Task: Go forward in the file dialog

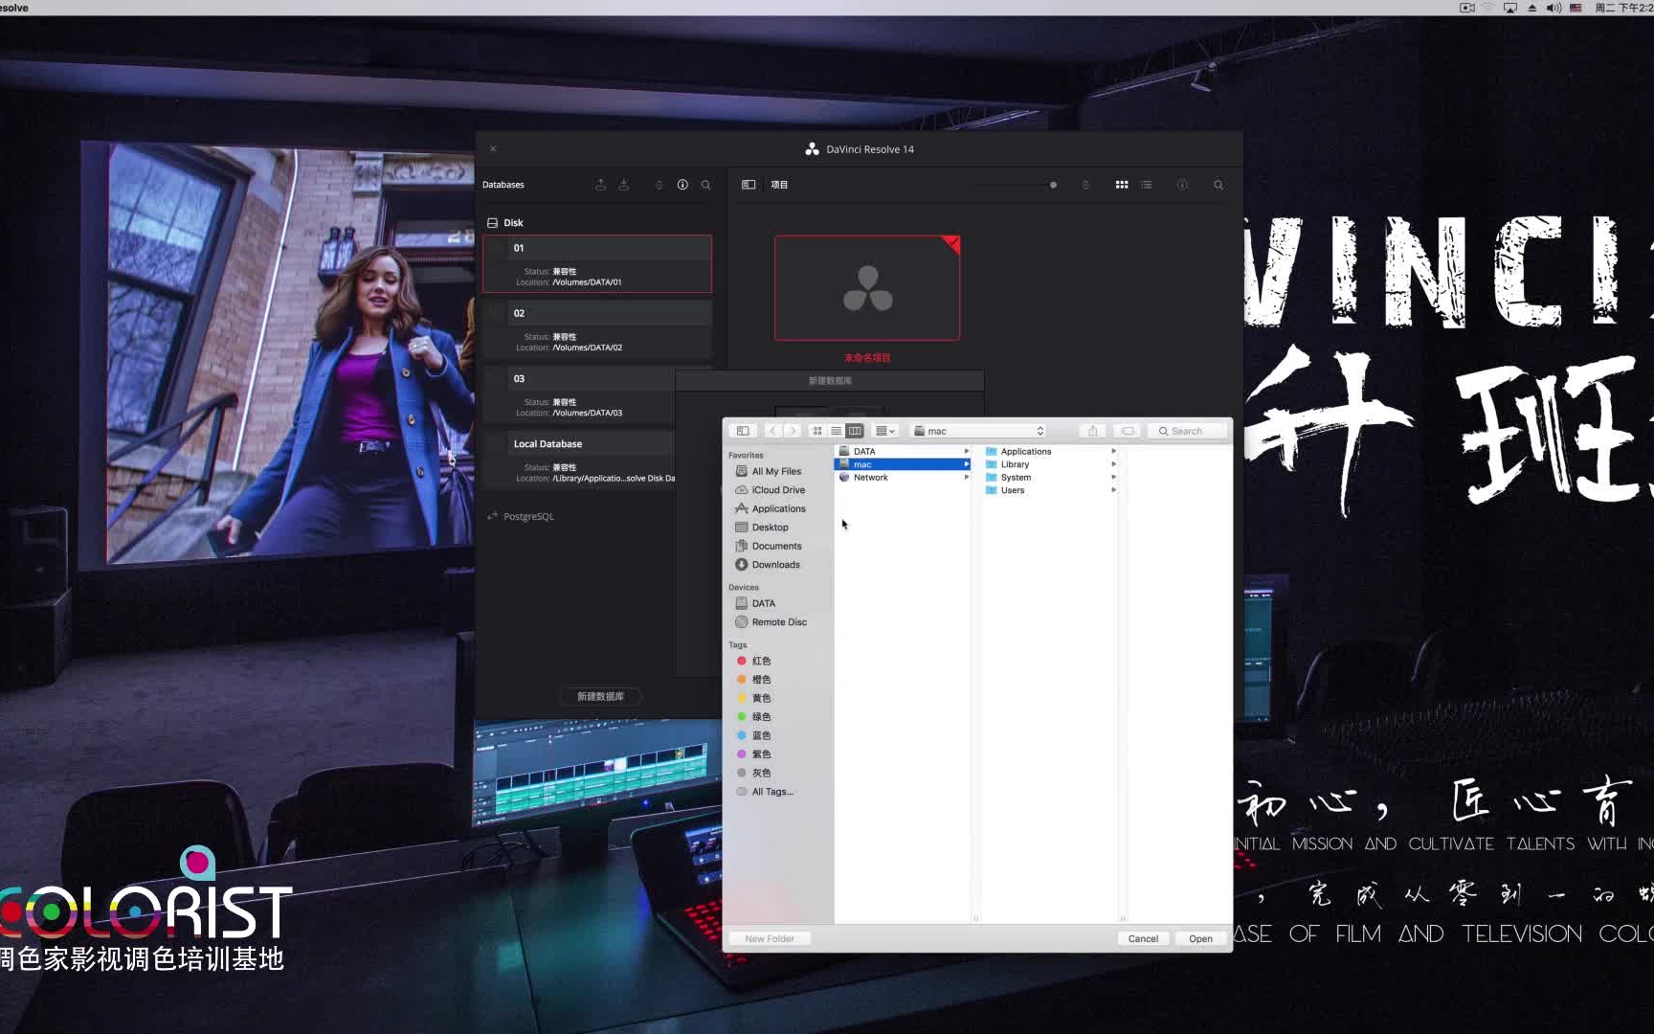Action: 793,431
